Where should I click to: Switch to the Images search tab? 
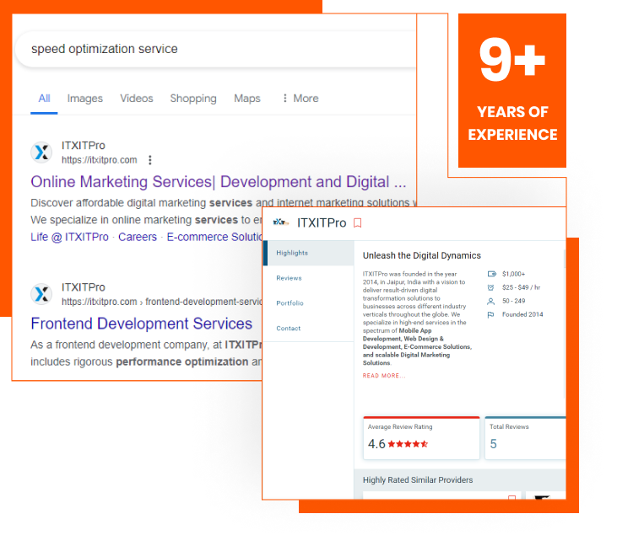pos(84,99)
